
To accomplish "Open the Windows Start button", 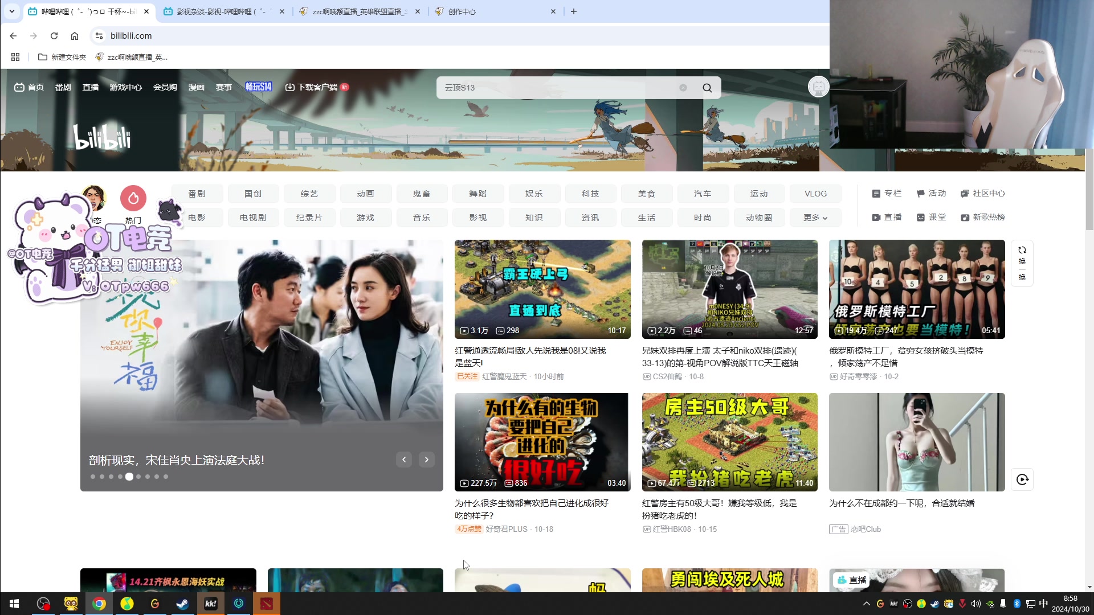I will click(14, 604).
